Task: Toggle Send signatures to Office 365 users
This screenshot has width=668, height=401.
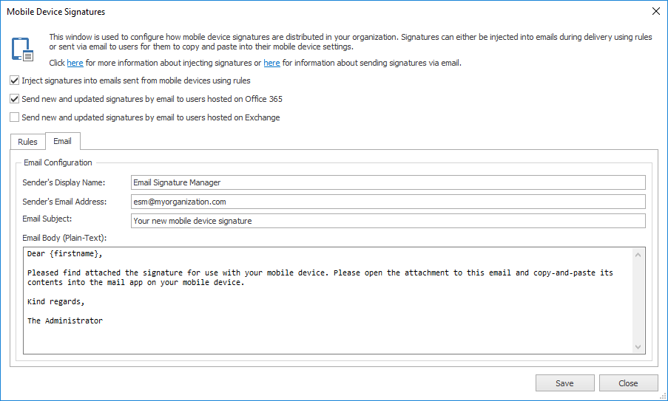Action: [x=15, y=99]
